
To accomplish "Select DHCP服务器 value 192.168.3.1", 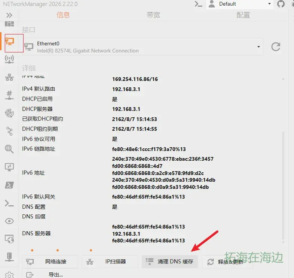I will 126,109.
